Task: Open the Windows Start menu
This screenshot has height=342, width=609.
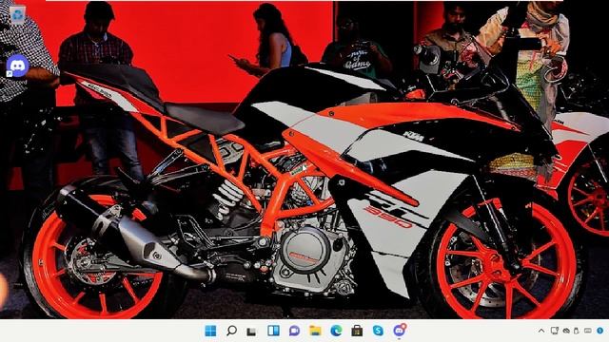Action: coord(210,331)
